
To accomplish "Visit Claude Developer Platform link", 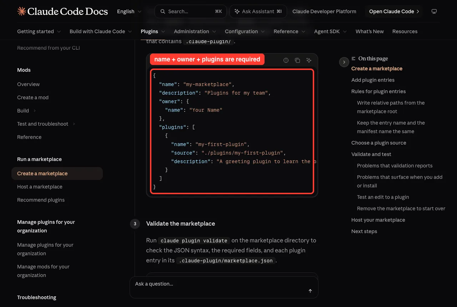I will point(324,11).
